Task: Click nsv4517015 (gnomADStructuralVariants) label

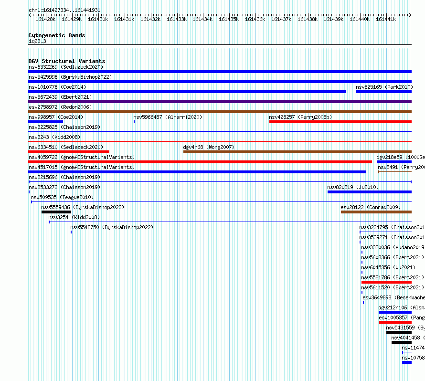Action: pyautogui.click(x=82, y=167)
